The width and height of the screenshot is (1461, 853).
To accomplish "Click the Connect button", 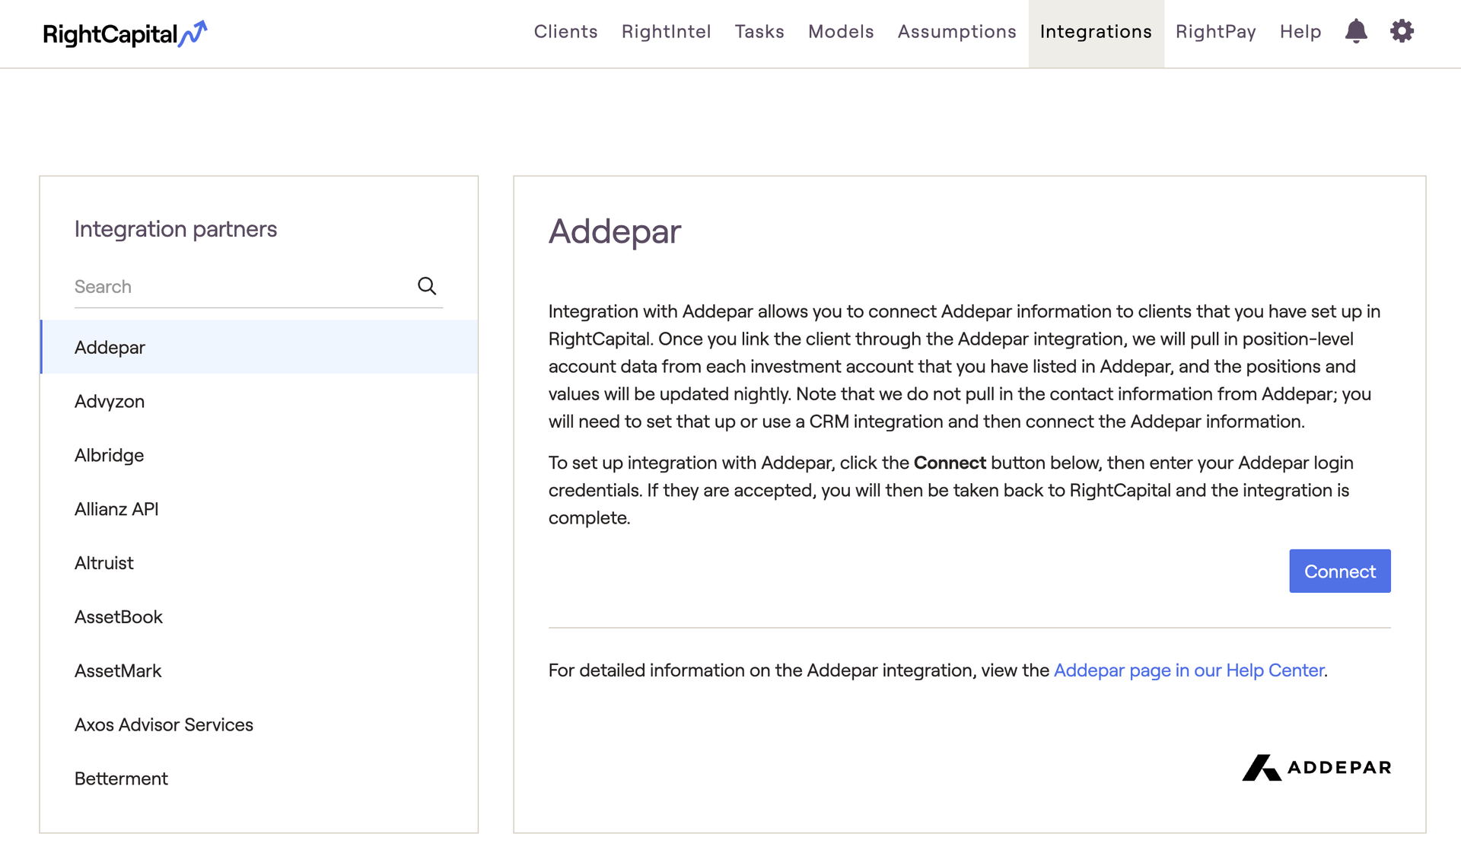I will tap(1339, 571).
